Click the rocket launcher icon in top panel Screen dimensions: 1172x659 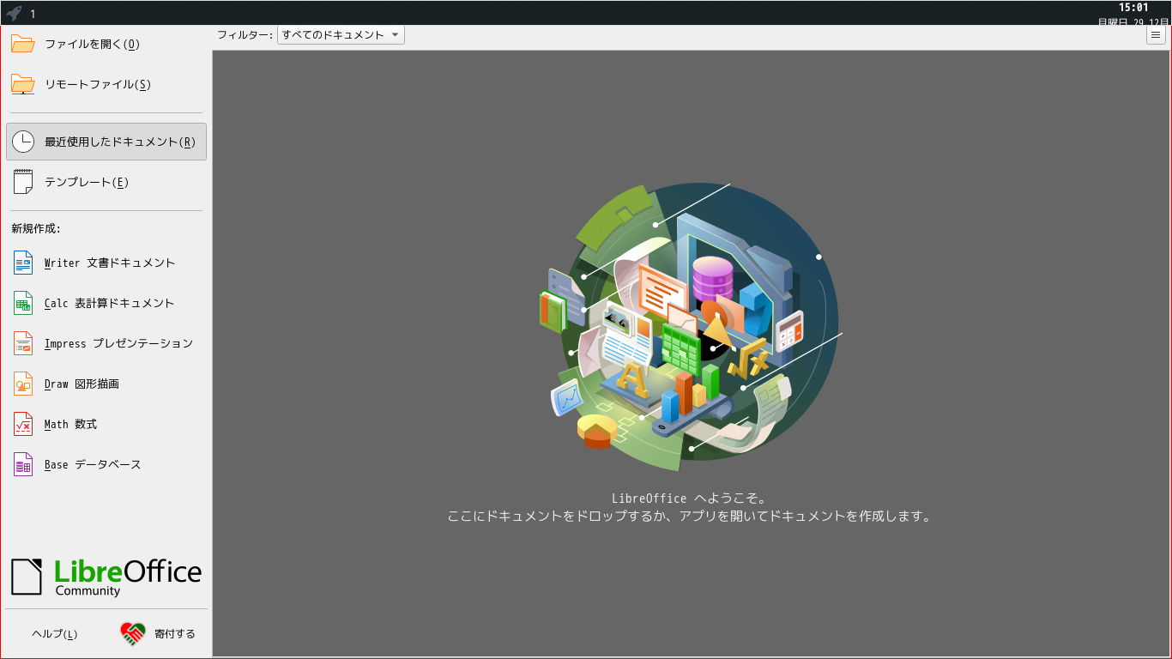(14, 13)
